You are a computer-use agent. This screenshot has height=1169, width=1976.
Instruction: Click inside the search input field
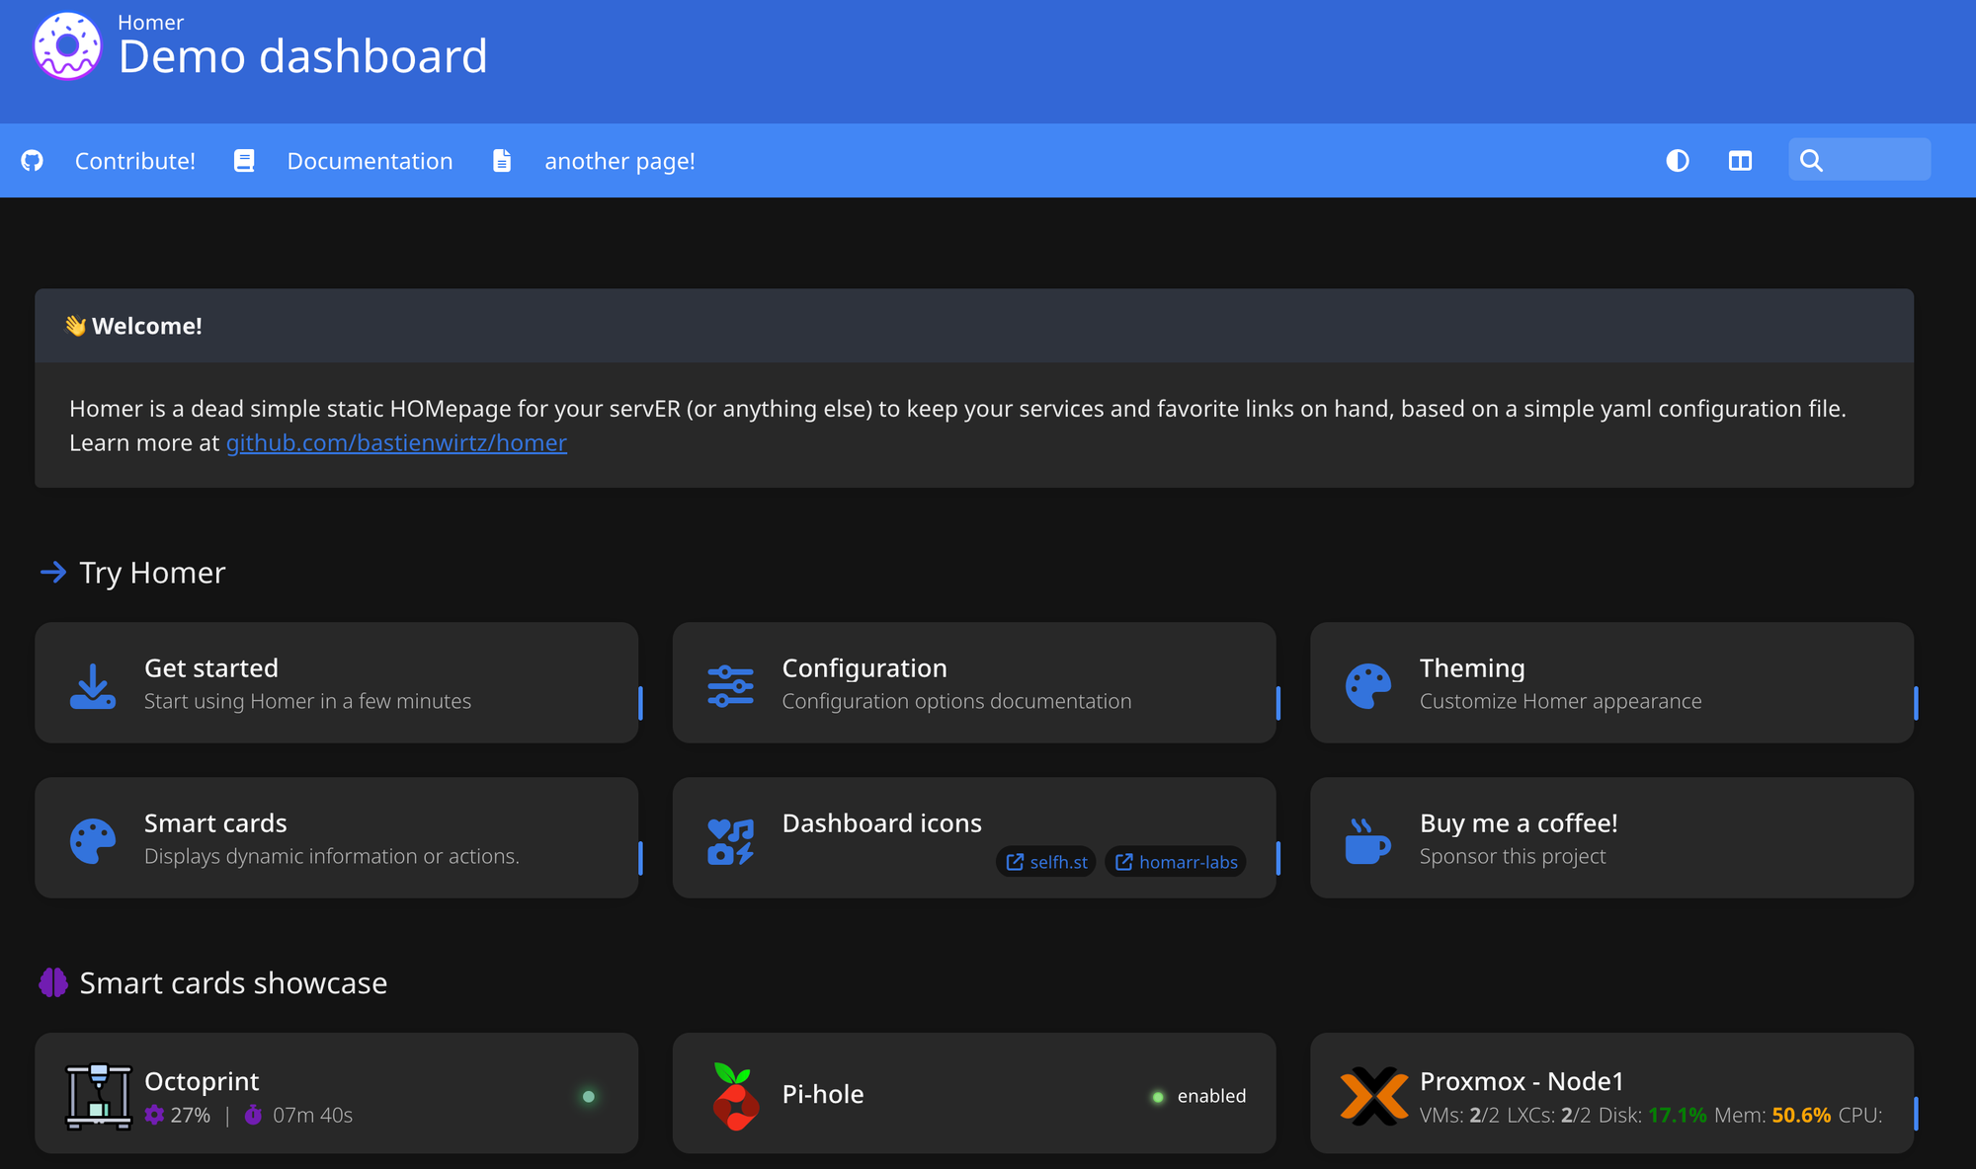coord(1872,160)
